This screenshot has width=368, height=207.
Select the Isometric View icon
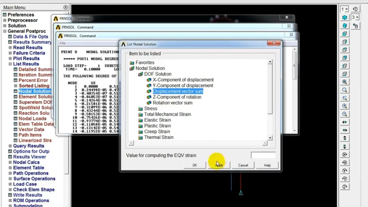coord(345,18)
